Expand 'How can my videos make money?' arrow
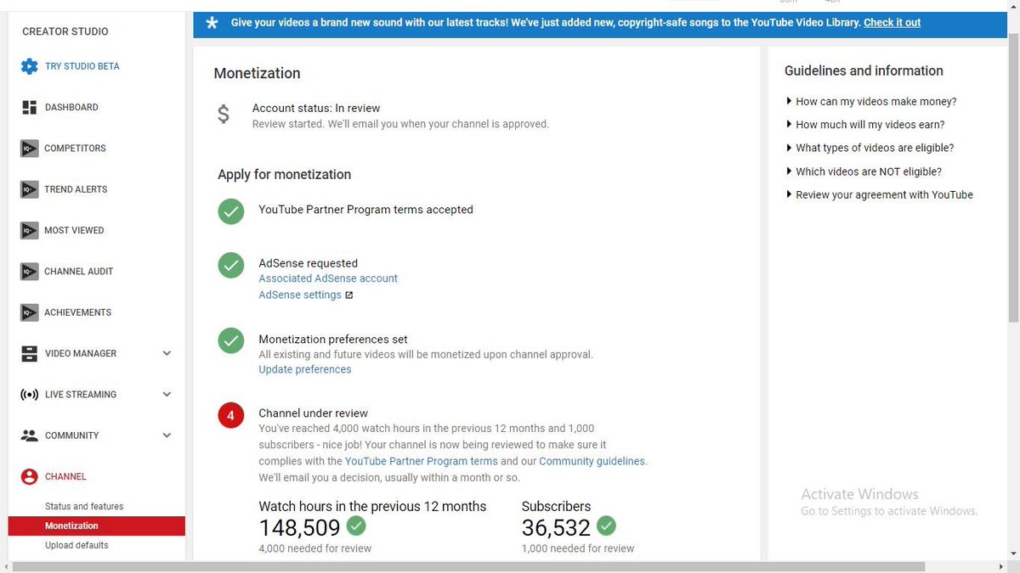 (789, 102)
